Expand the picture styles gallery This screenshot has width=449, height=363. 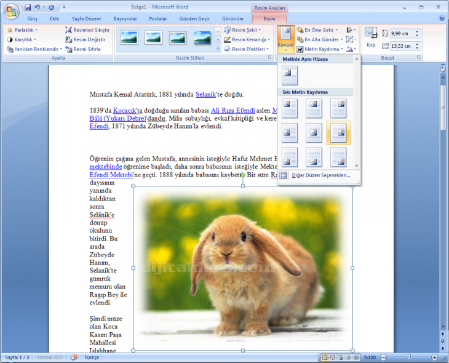pos(218,49)
